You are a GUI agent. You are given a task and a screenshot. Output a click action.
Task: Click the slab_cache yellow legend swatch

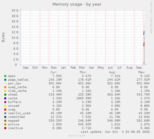pos(5,91)
